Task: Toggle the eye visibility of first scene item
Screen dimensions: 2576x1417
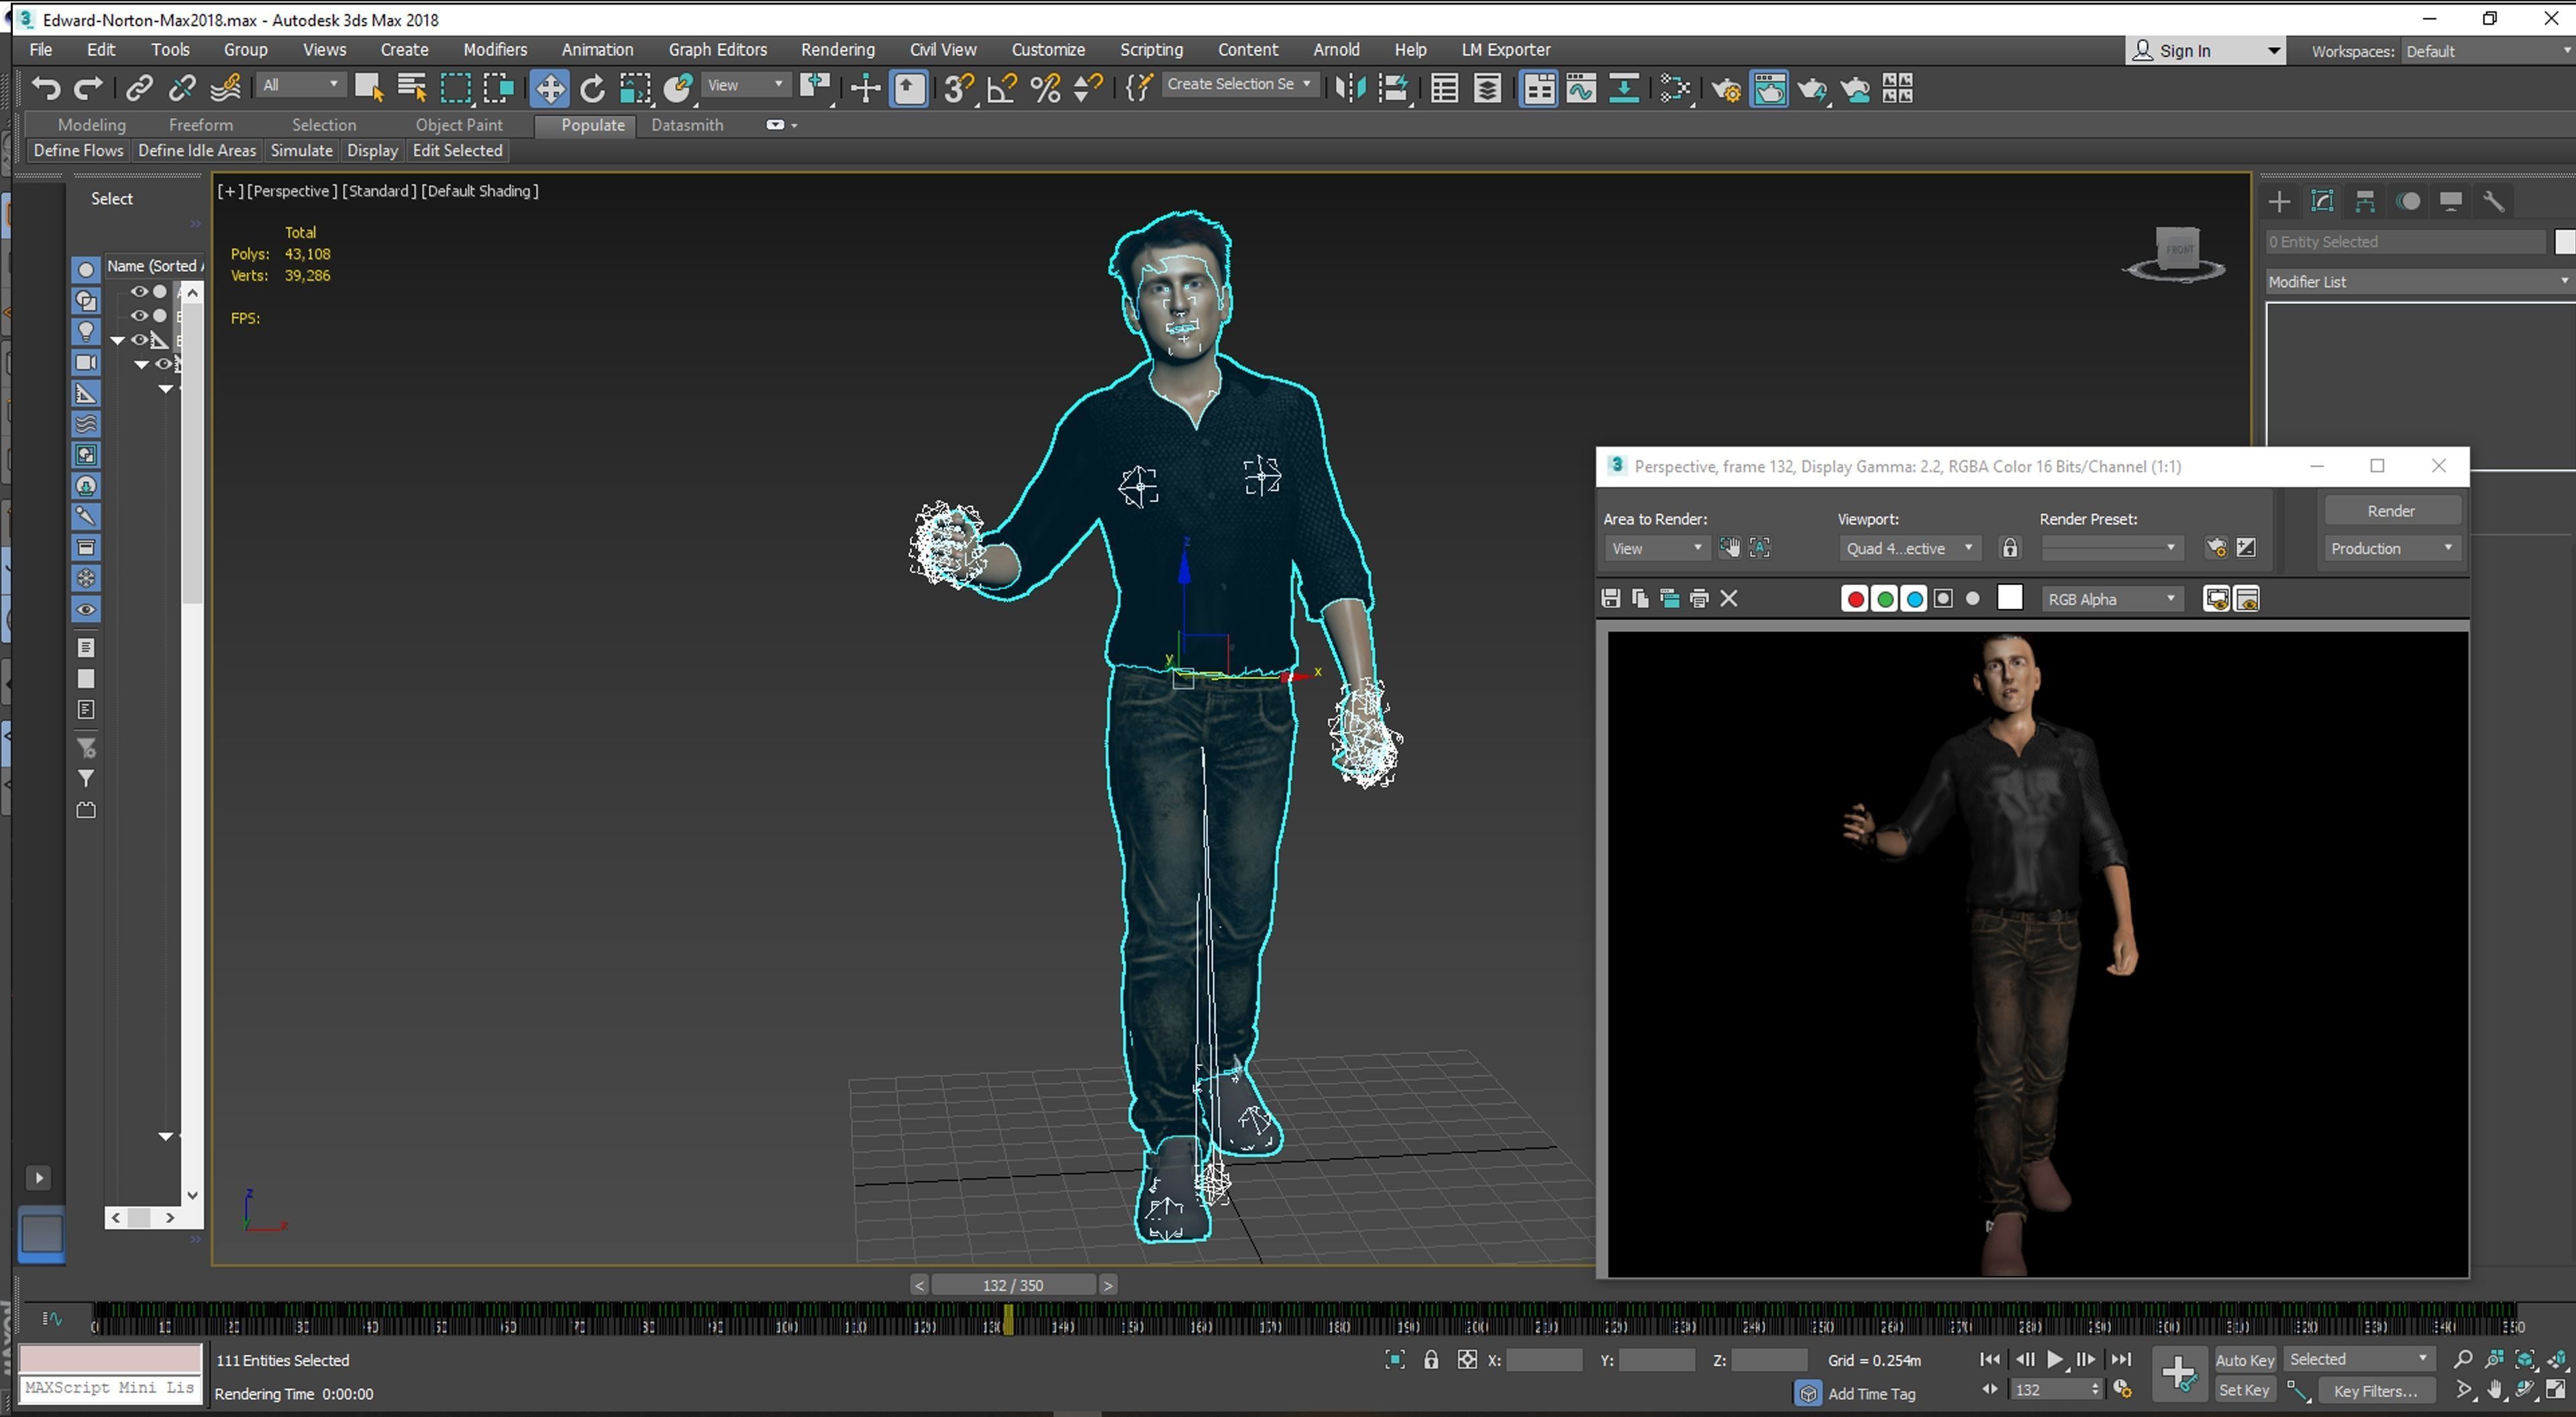Action: 139,292
